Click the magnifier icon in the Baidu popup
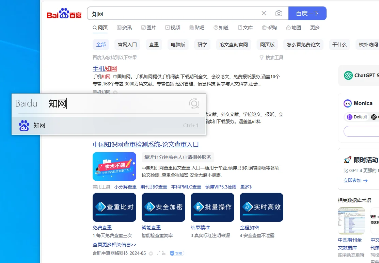Screen dimensions: 379x263 (x=194, y=103)
